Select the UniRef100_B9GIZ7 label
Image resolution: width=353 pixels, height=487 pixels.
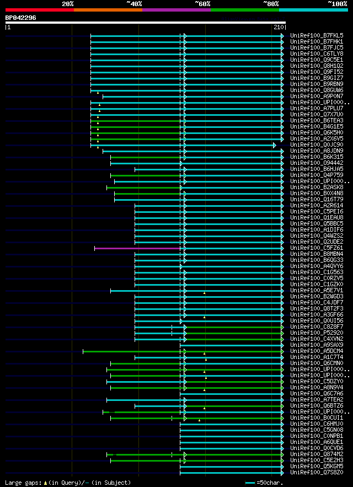317,78
